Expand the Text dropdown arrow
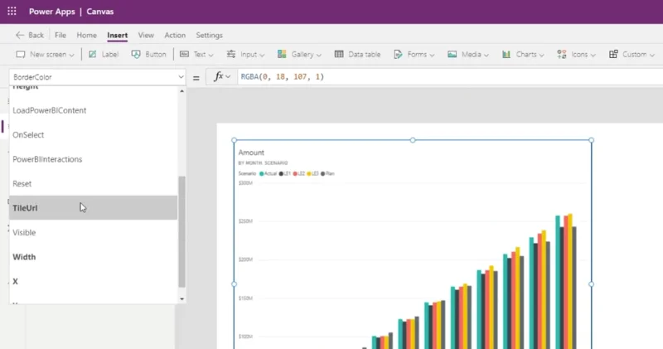Viewport: 663px width, 349px height. (x=211, y=55)
